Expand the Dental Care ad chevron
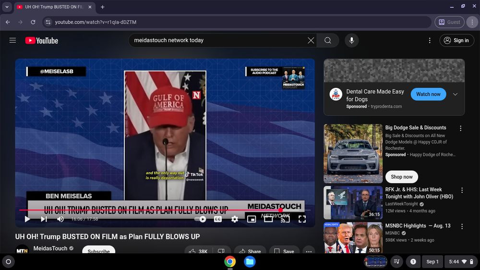Image resolution: width=480 pixels, height=270 pixels. pos(455,94)
